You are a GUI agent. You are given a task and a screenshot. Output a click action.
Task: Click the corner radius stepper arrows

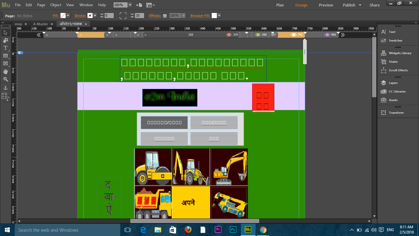132,15
